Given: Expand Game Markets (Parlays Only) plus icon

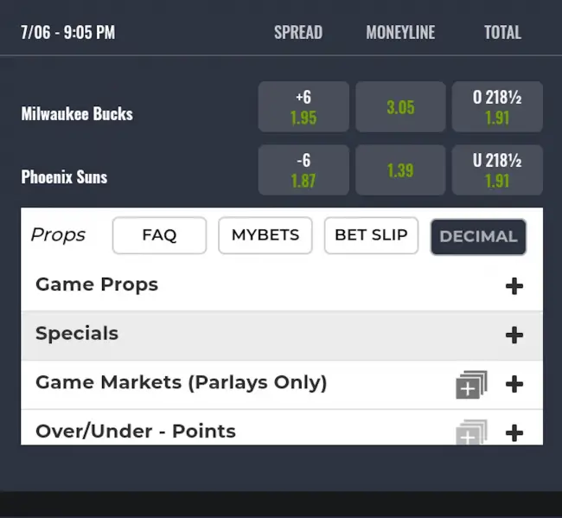Looking at the screenshot, I should (514, 384).
